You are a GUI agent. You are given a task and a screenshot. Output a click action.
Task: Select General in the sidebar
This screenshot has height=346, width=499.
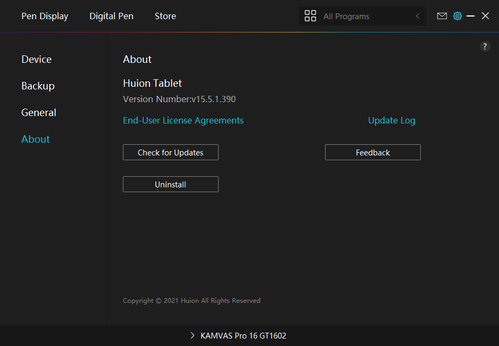click(38, 112)
